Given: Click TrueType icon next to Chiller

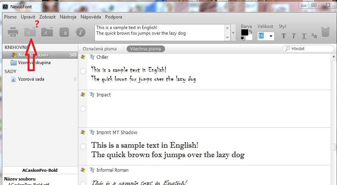Looking at the screenshot, I should pyautogui.click(x=92, y=57).
